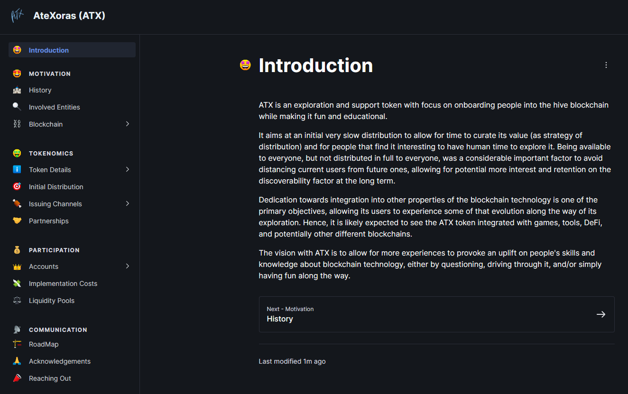
Task: Click the target icon beside Initial Distribution
Action: pyautogui.click(x=17, y=187)
